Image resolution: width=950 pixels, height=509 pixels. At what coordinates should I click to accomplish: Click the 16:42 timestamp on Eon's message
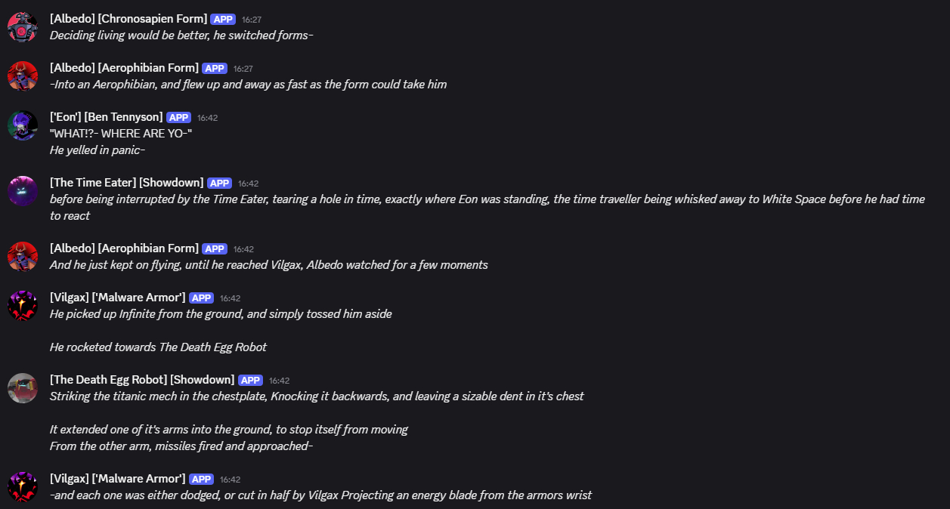[x=208, y=118]
